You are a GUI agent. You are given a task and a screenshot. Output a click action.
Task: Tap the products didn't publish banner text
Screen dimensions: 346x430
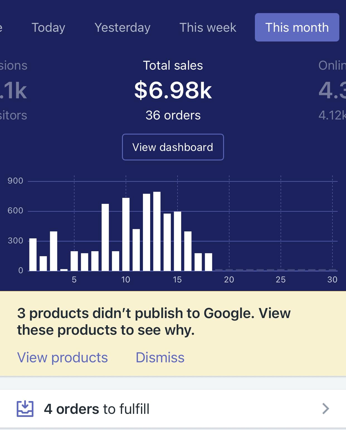coord(153,321)
